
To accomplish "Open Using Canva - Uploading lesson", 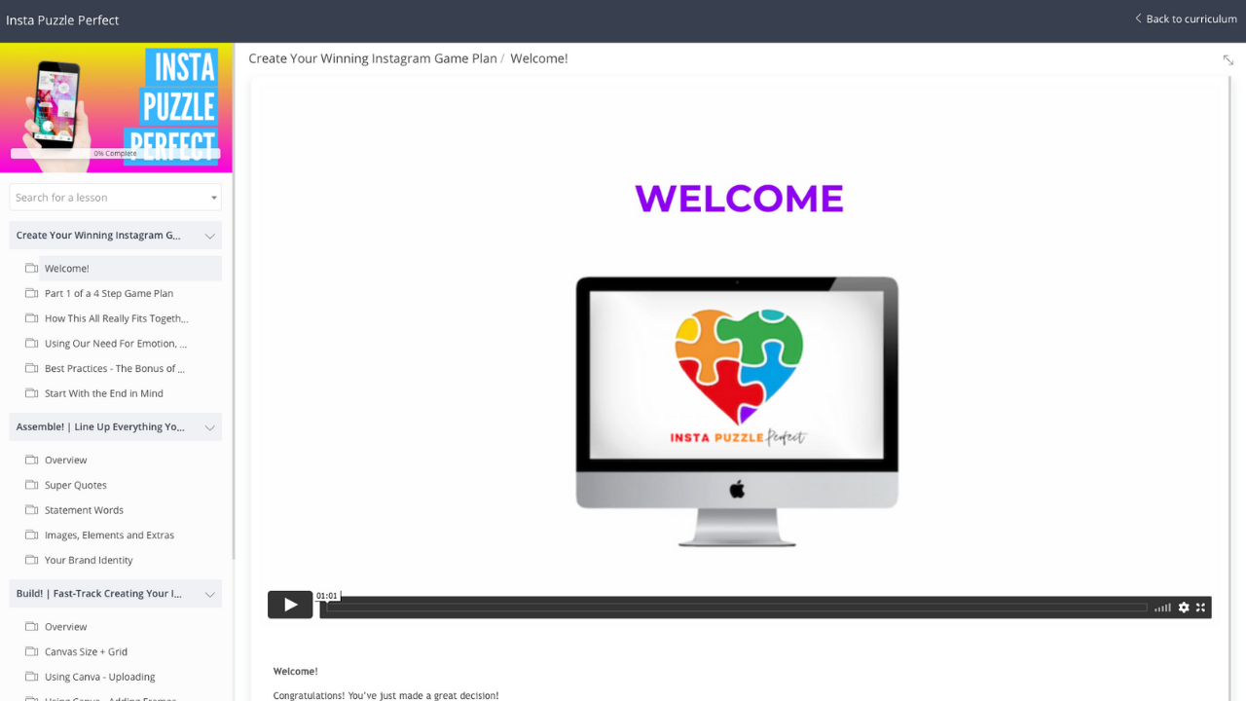I will (x=99, y=678).
